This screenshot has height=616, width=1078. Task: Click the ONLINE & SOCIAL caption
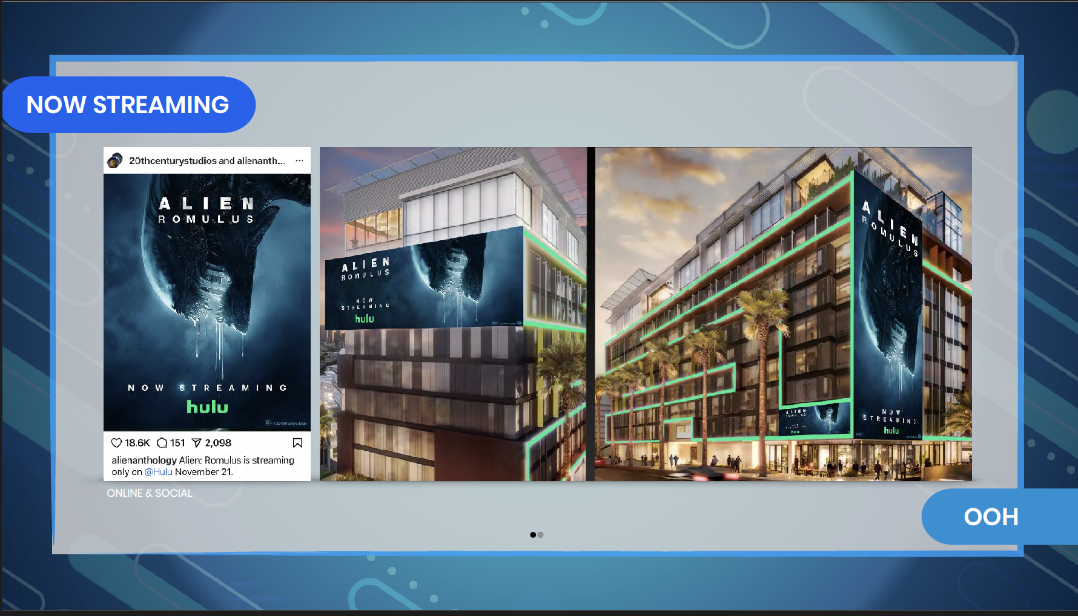[150, 493]
